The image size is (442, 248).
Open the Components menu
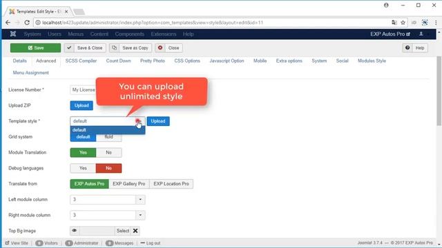[x=129, y=34]
